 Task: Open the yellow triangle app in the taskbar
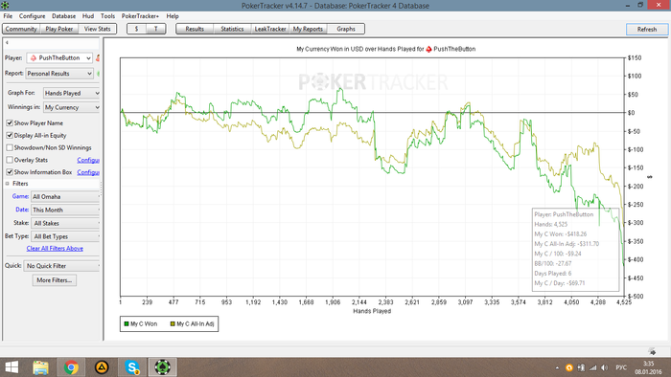coord(102,367)
